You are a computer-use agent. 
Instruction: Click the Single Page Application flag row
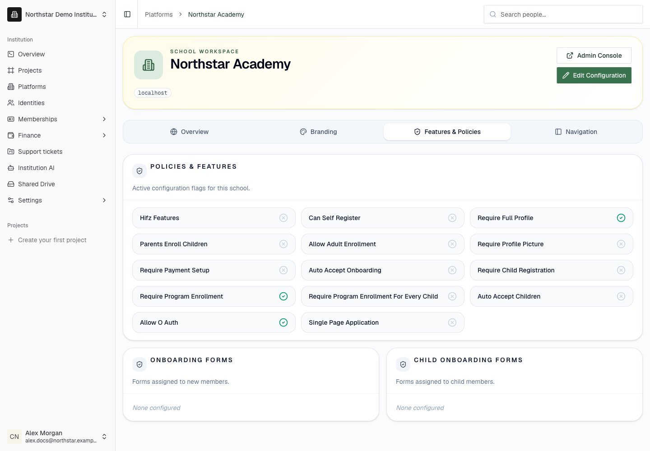tap(383, 322)
